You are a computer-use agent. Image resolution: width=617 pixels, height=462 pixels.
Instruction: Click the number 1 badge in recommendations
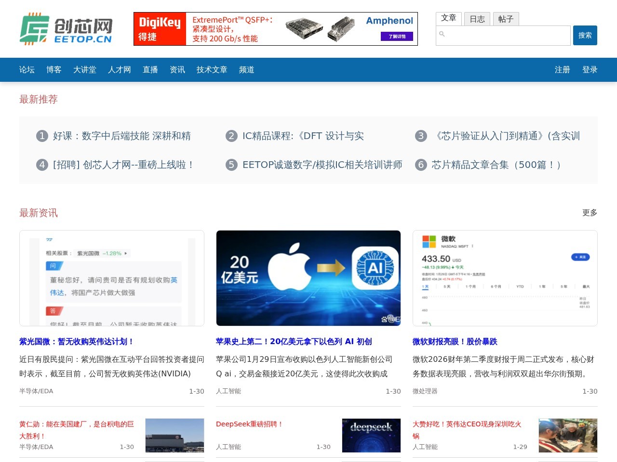(42, 136)
